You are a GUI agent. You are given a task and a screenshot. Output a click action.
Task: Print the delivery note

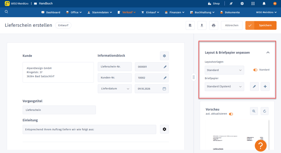pyautogui.click(x=213, y=25)
